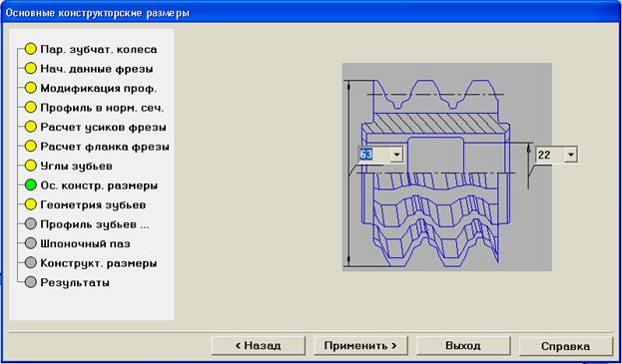Open 'Расчет фланка фрезы' step
Screen dimensions: 622x364
tap(105, 147)
